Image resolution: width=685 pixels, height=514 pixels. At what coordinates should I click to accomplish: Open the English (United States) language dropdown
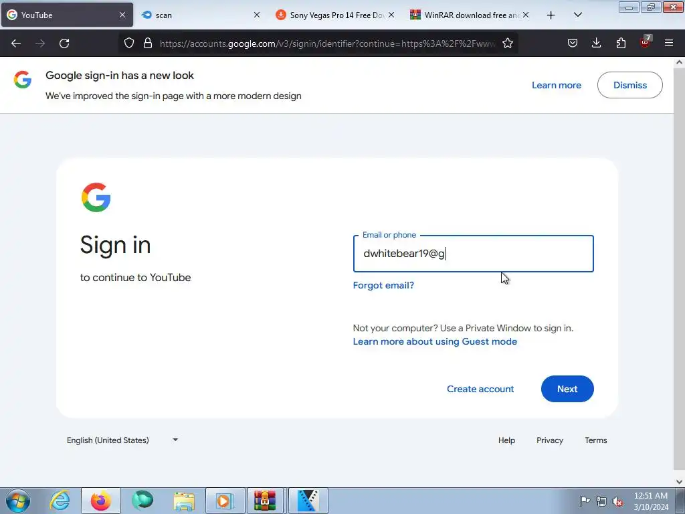pyautogui.click(x=122, y=440)
